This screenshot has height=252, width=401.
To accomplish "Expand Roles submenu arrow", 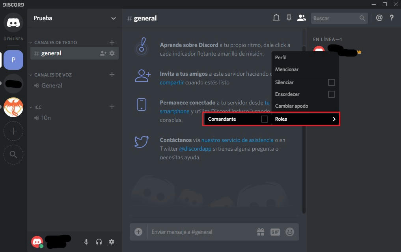I will 334,119.
